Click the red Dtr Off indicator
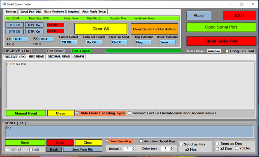The height and width of the screenshot is (157, 259). point(55,31)
